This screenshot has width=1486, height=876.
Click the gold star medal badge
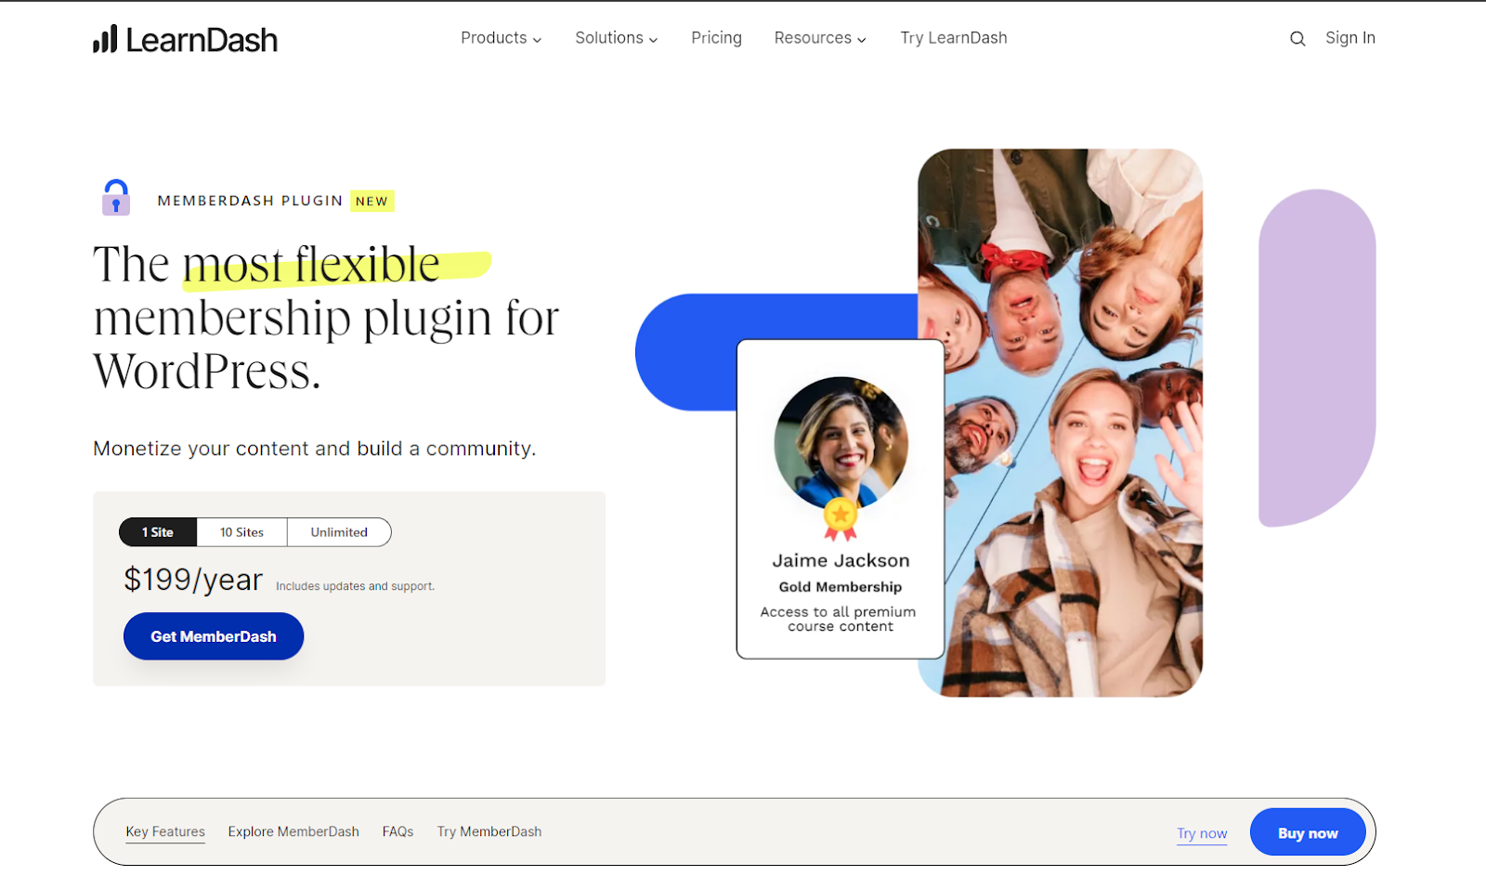[841, 519]
